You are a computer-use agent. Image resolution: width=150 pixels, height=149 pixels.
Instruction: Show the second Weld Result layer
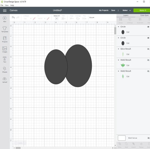click(x=148, y=71)
